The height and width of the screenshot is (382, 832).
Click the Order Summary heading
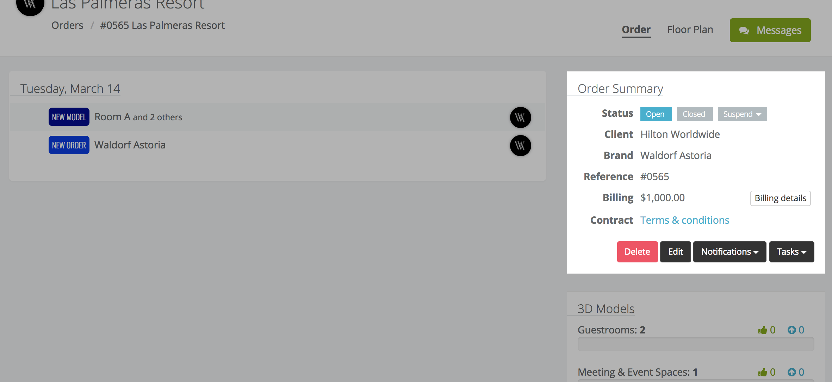[x=620, y=89]
